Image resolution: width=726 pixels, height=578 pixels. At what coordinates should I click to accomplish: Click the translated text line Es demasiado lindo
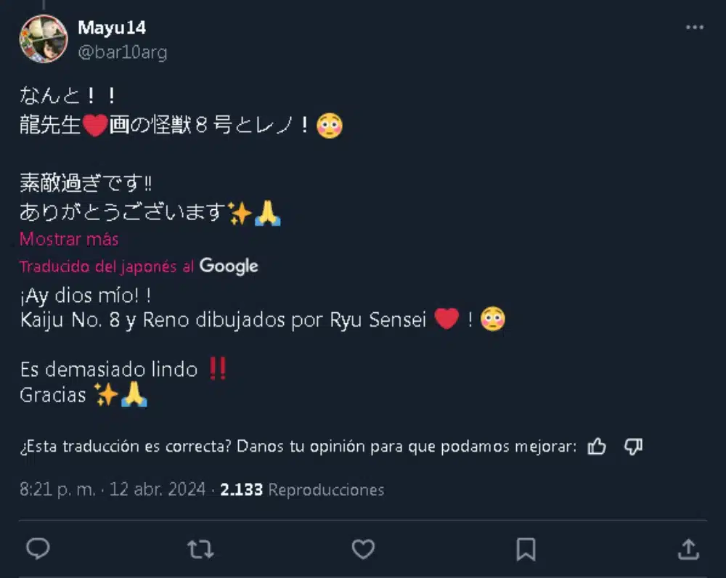tap(109, 370)
